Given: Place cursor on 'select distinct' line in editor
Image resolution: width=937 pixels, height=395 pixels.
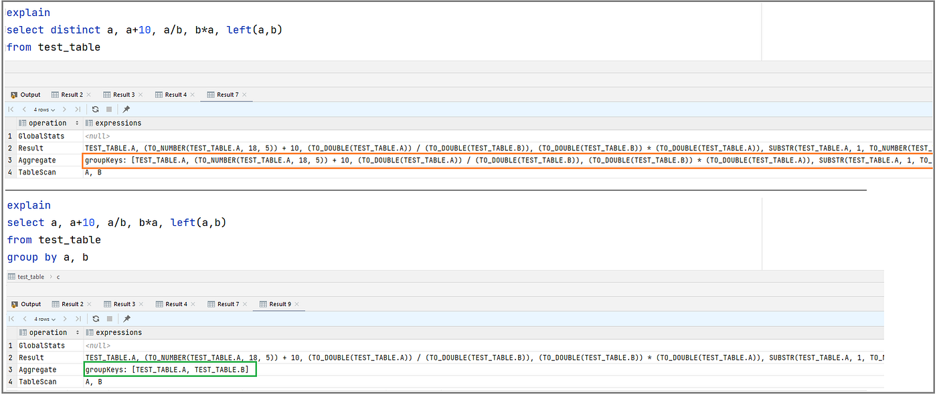Looking at the screenshot, I should click(145, 30).
